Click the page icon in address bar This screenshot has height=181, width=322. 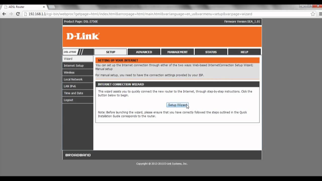click(x=25, y=14)
